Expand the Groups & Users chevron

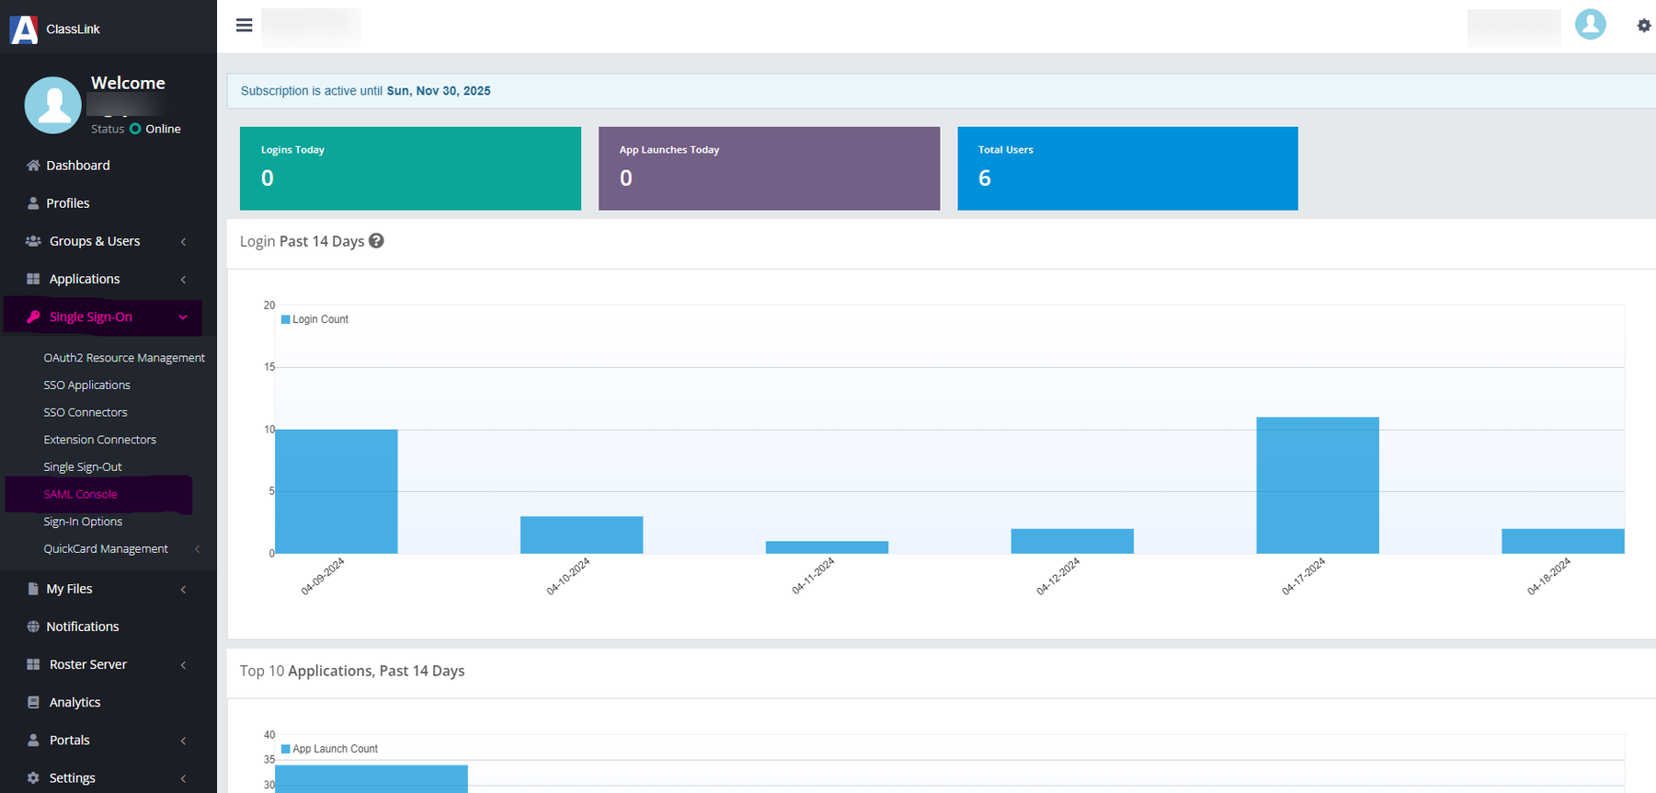point(183,242)
